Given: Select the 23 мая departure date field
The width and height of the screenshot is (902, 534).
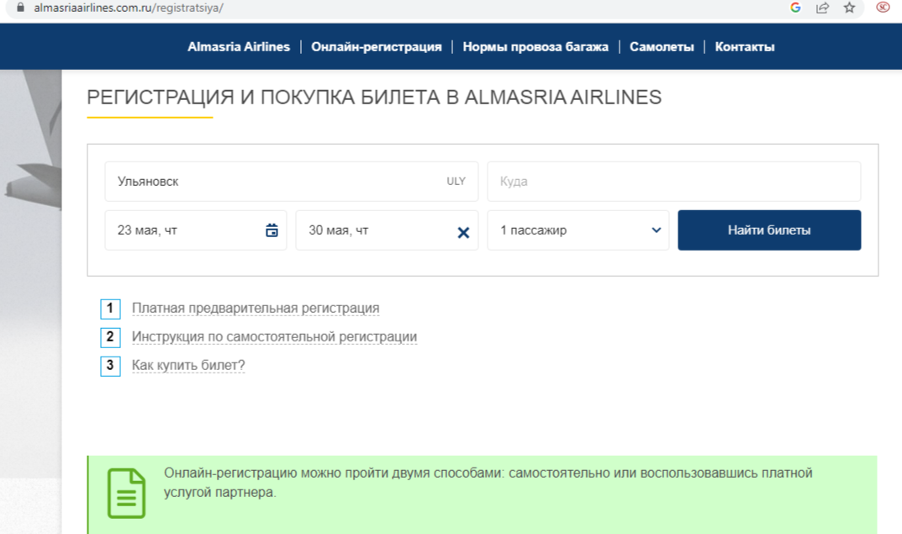Looking at the screenshot, I should click(196, 230).
